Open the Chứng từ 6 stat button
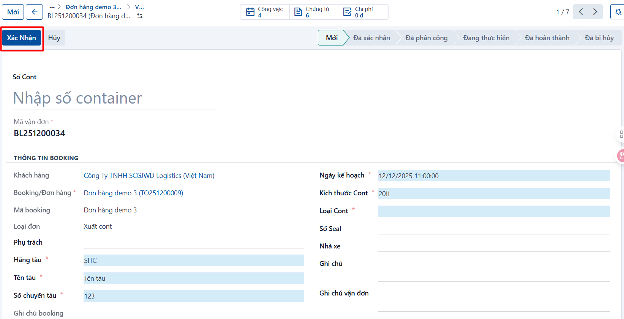The height and width of the screenshot is (319, 624). click(314, 12)
